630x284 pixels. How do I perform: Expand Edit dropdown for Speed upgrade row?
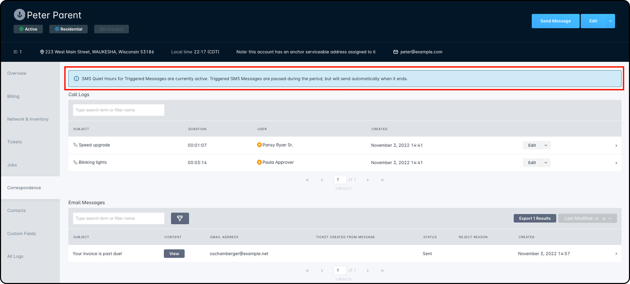[x=546, y=145]
